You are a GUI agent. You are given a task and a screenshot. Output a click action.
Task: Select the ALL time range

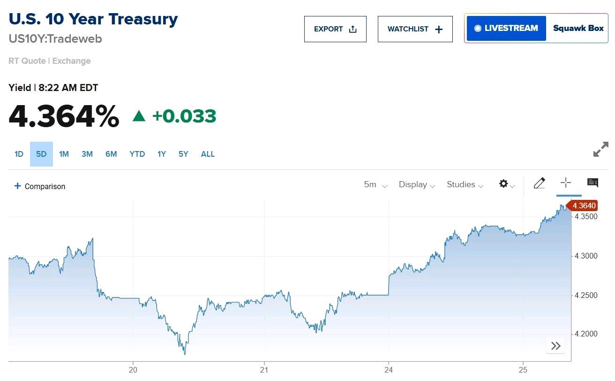208,154
